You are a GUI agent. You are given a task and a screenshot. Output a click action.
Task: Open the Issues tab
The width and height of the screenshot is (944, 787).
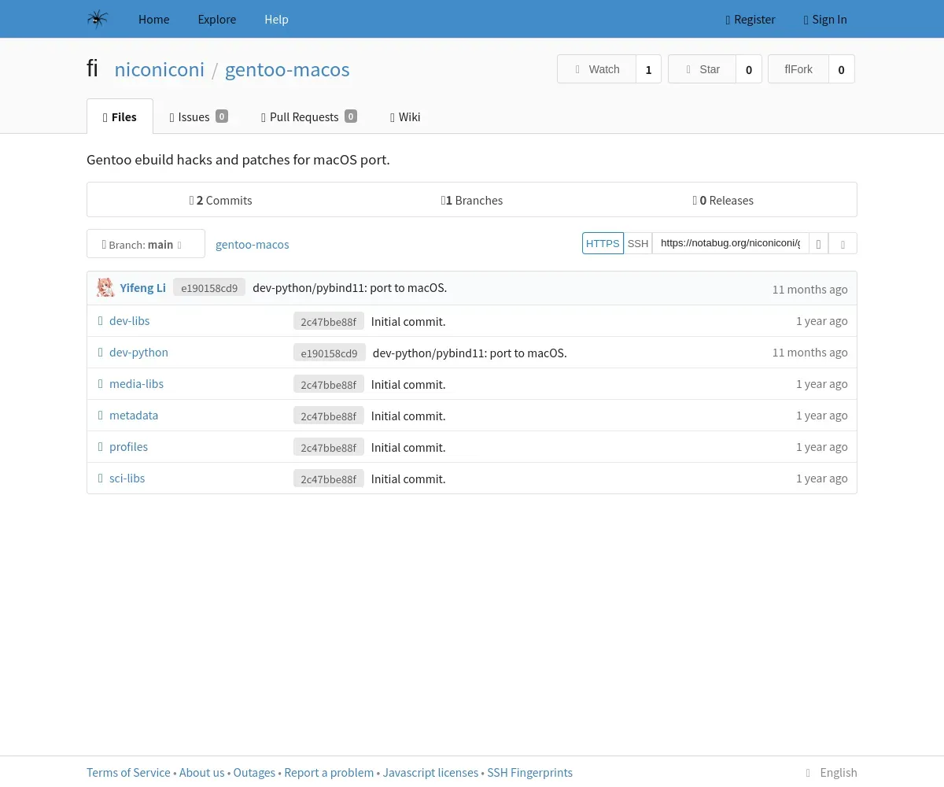coord(199,116)
